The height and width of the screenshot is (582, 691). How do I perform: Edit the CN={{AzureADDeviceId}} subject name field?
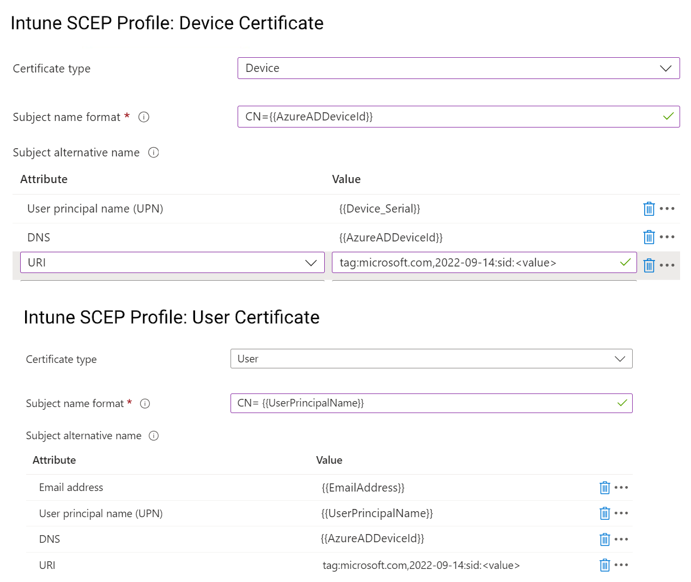coord(459,117)
